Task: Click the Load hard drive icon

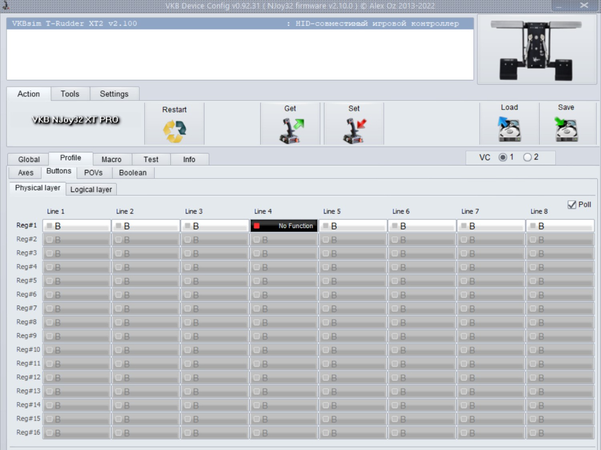Action: click(509, 129)
